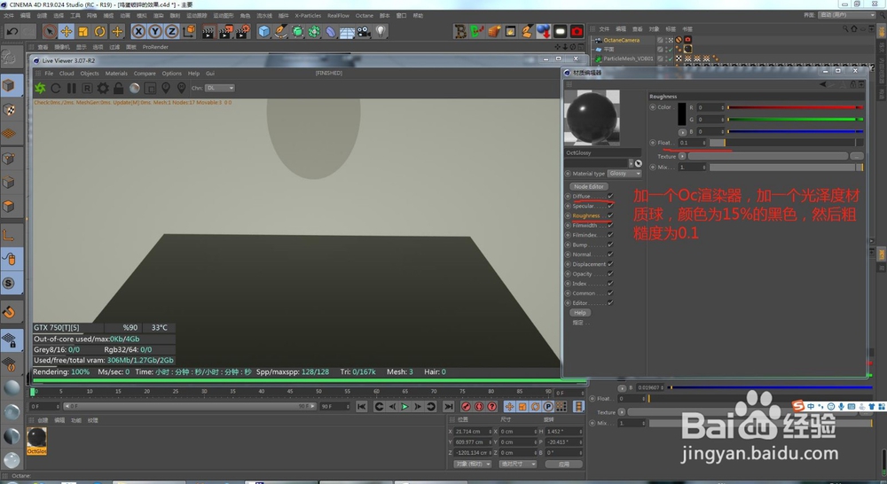Image resolution: width=887 pixels, height=484 pixels.
Task: Click the record active objects keyframe button
Action: pyautogui.click(x=466, y=407)
